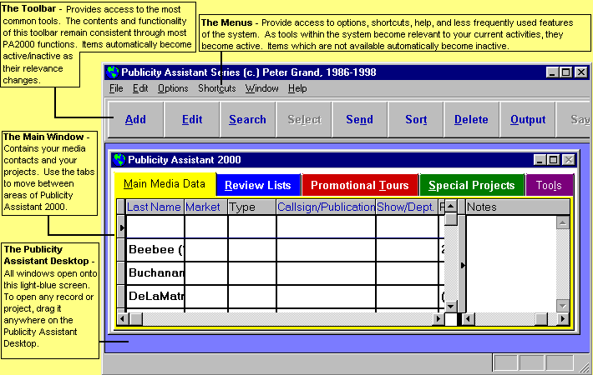Screen dimensions: 593x375
Task: Click the data grid's scroll down arrow
Action: (x=450, y=306)
